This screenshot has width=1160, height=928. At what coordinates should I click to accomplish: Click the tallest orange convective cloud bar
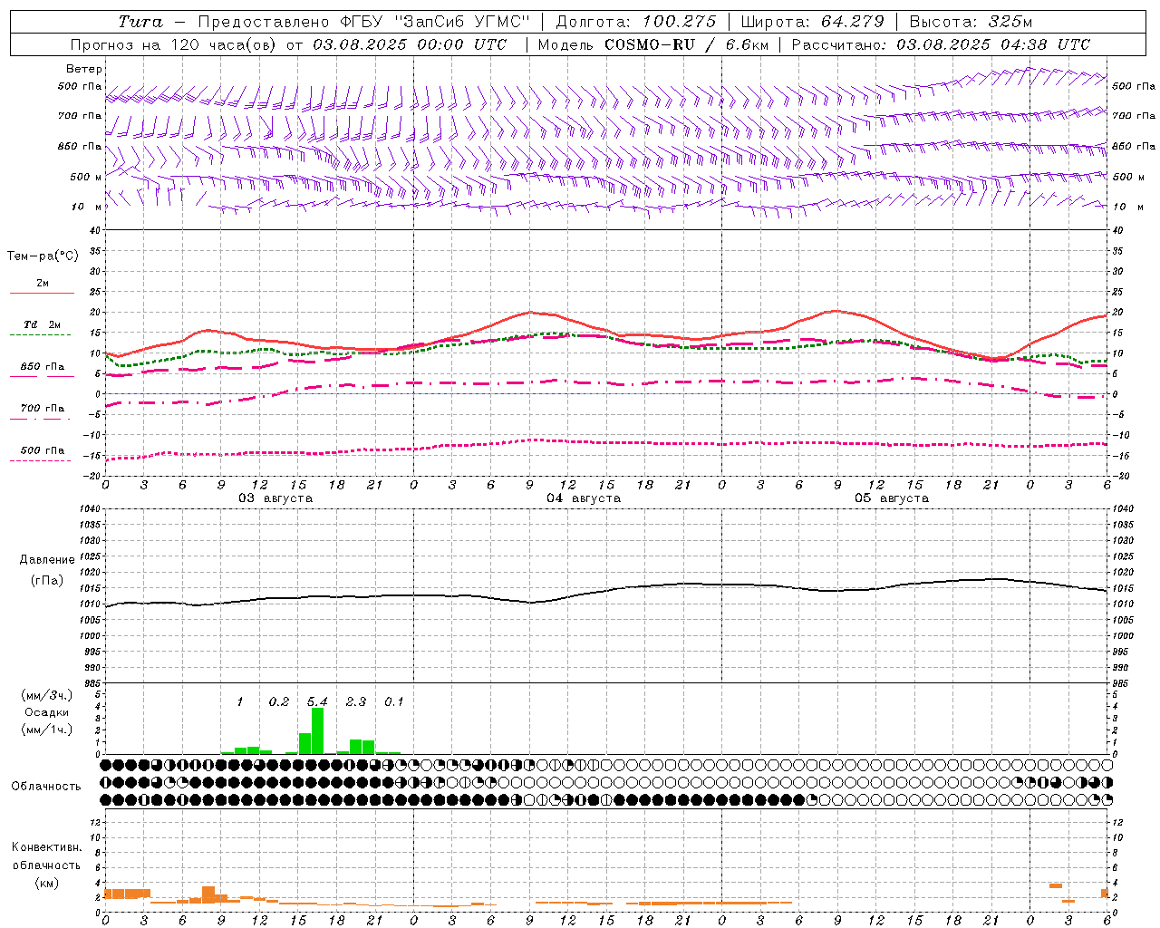pos(208,894)
